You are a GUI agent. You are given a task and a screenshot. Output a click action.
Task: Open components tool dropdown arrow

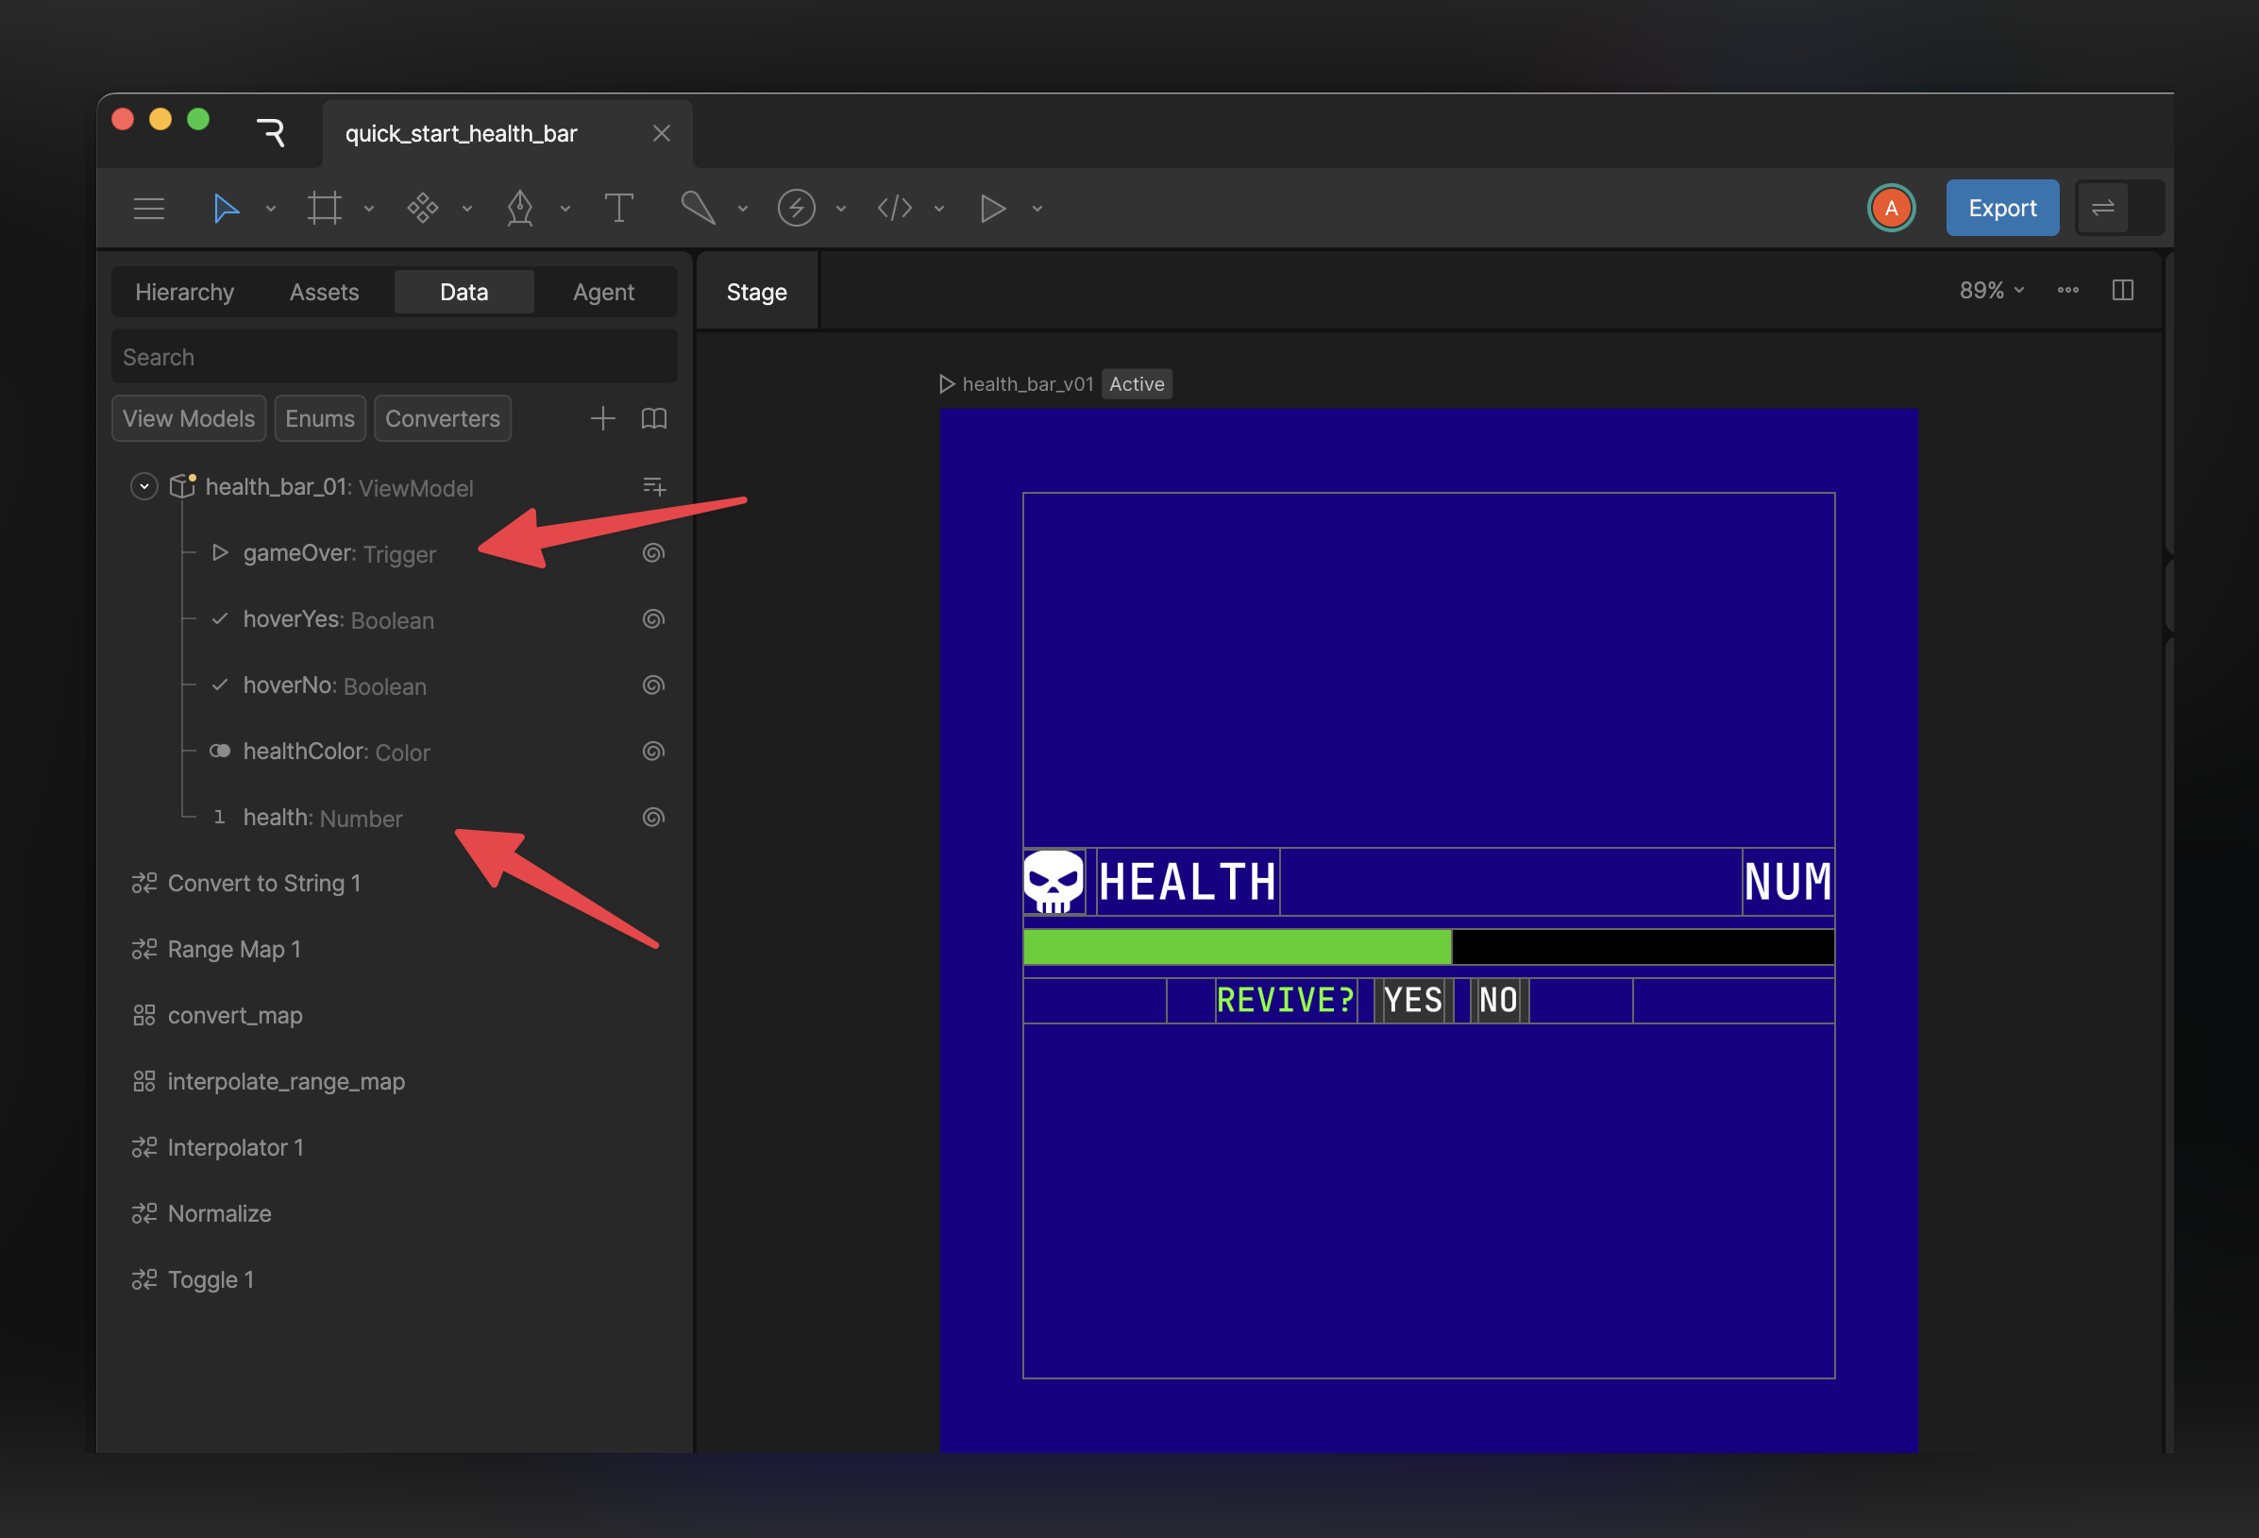click(467, 209)
